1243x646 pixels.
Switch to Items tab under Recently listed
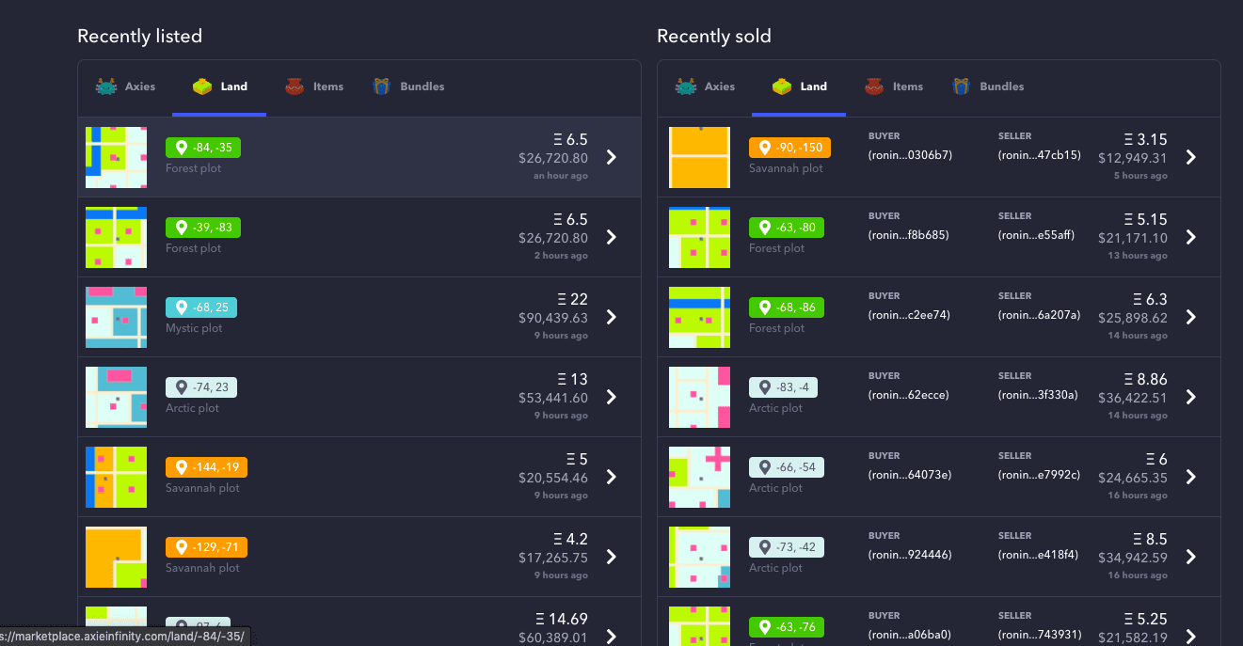point(327,87)
